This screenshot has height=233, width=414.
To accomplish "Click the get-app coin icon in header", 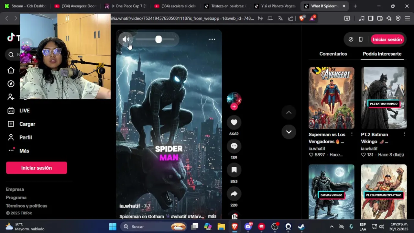I will (351, 39).
